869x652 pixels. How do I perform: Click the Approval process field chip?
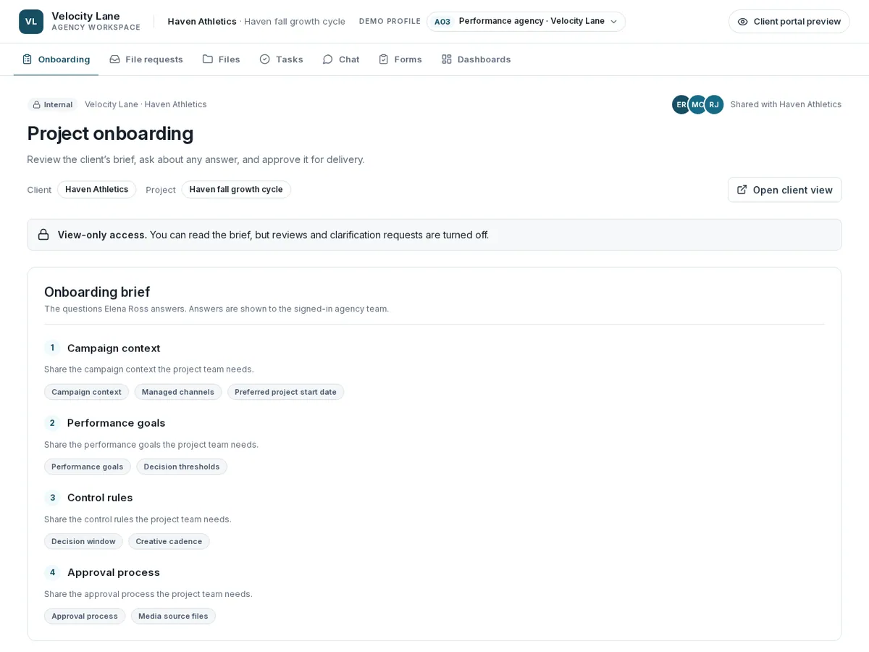click(85, 616)
